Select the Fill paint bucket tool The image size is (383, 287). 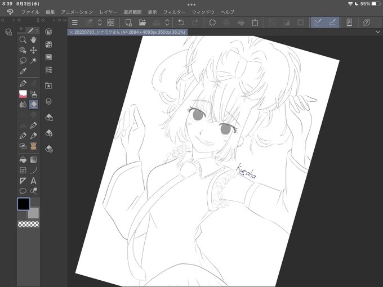23,160
